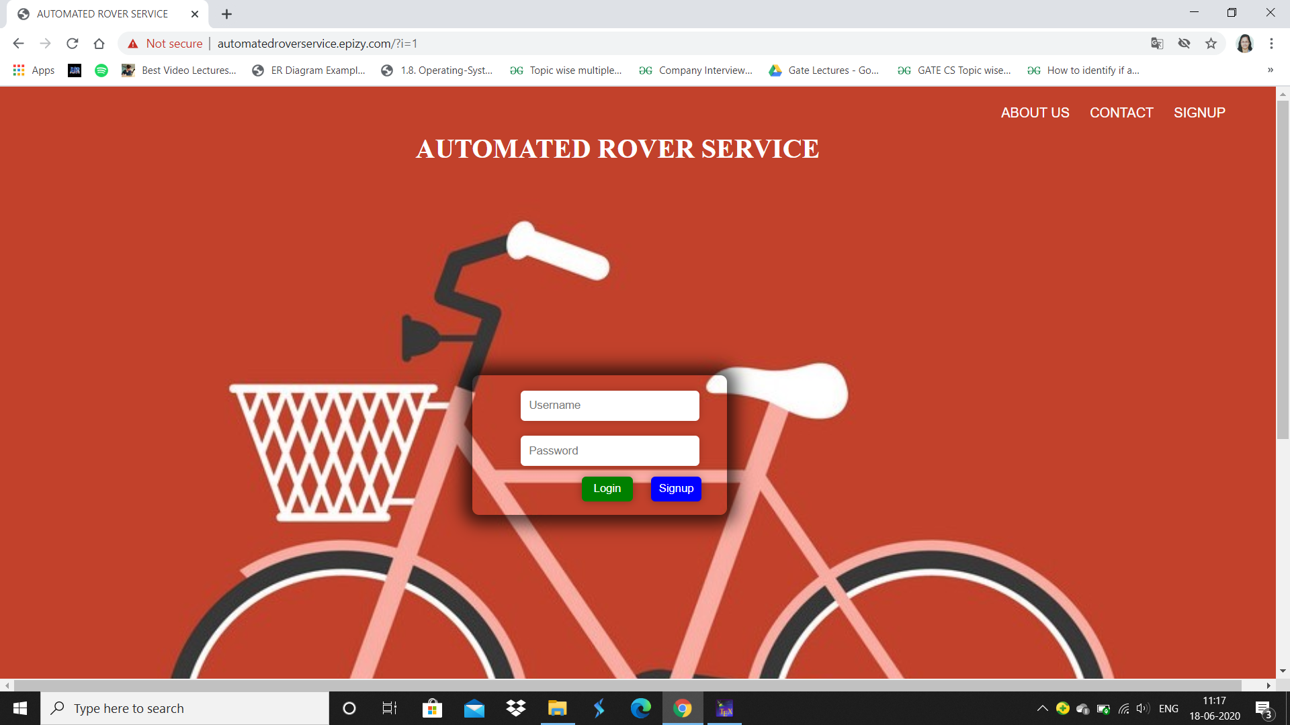Screen dimensions: 1290x725
Task: Expand the hidden bookmarks chevron
Action: pyautogui.click(x=1270, y=70)
